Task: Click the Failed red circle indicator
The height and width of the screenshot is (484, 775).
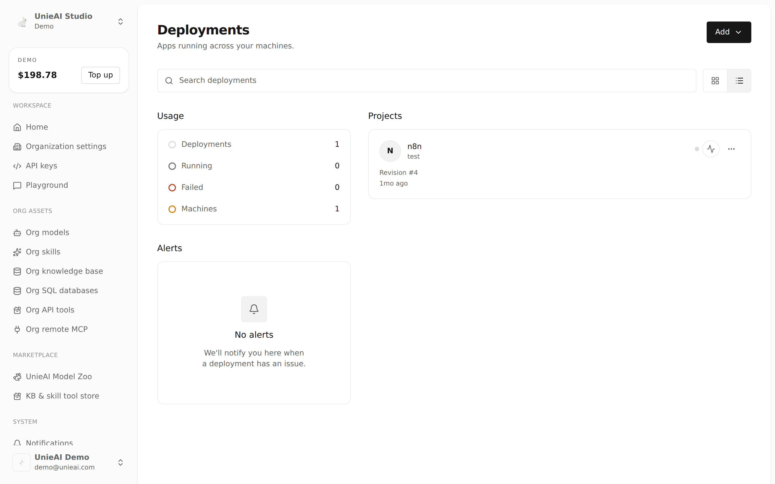Action: 172,188
